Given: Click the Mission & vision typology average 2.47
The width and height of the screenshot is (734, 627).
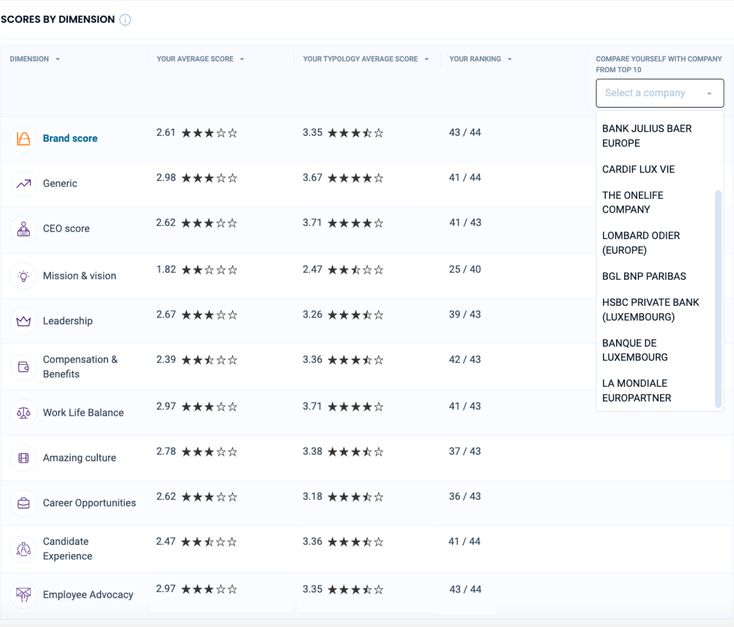Looking at the screenshot, I should [313, 269].
